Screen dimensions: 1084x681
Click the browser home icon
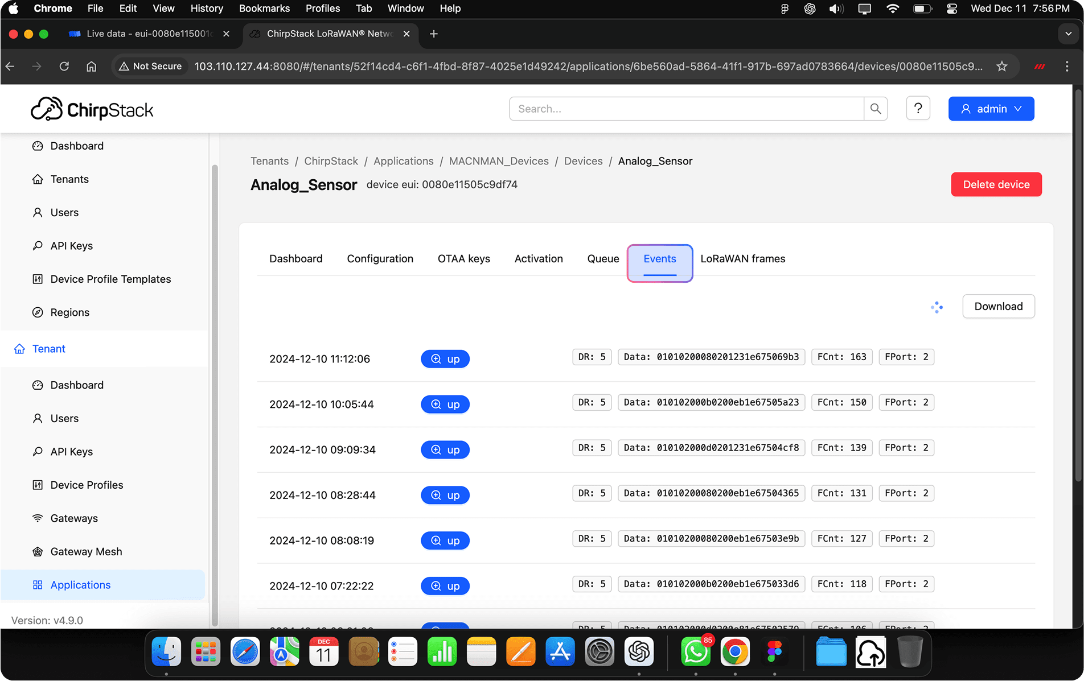click(91, 67)
